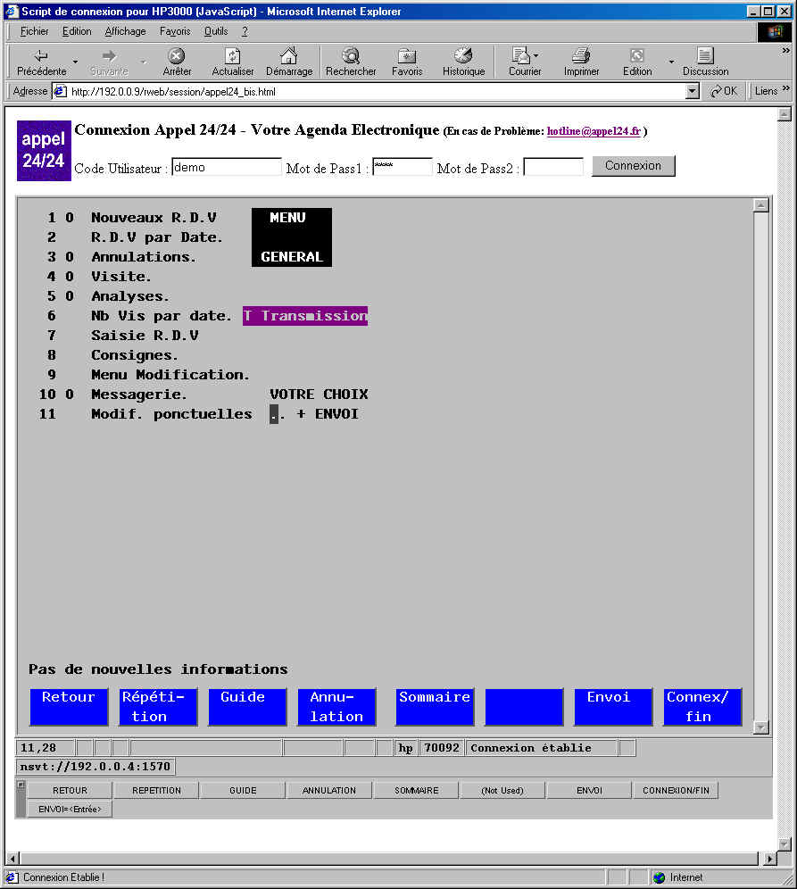Go back with the Précédente arrow icon

coord(41,56)
